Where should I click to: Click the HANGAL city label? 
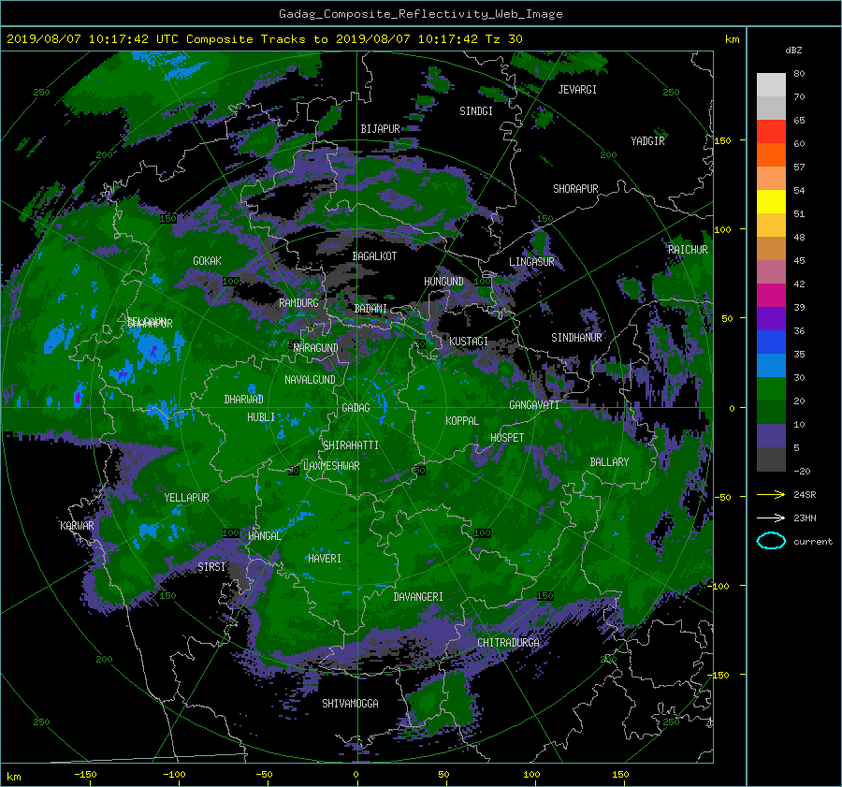click(264, 535)
